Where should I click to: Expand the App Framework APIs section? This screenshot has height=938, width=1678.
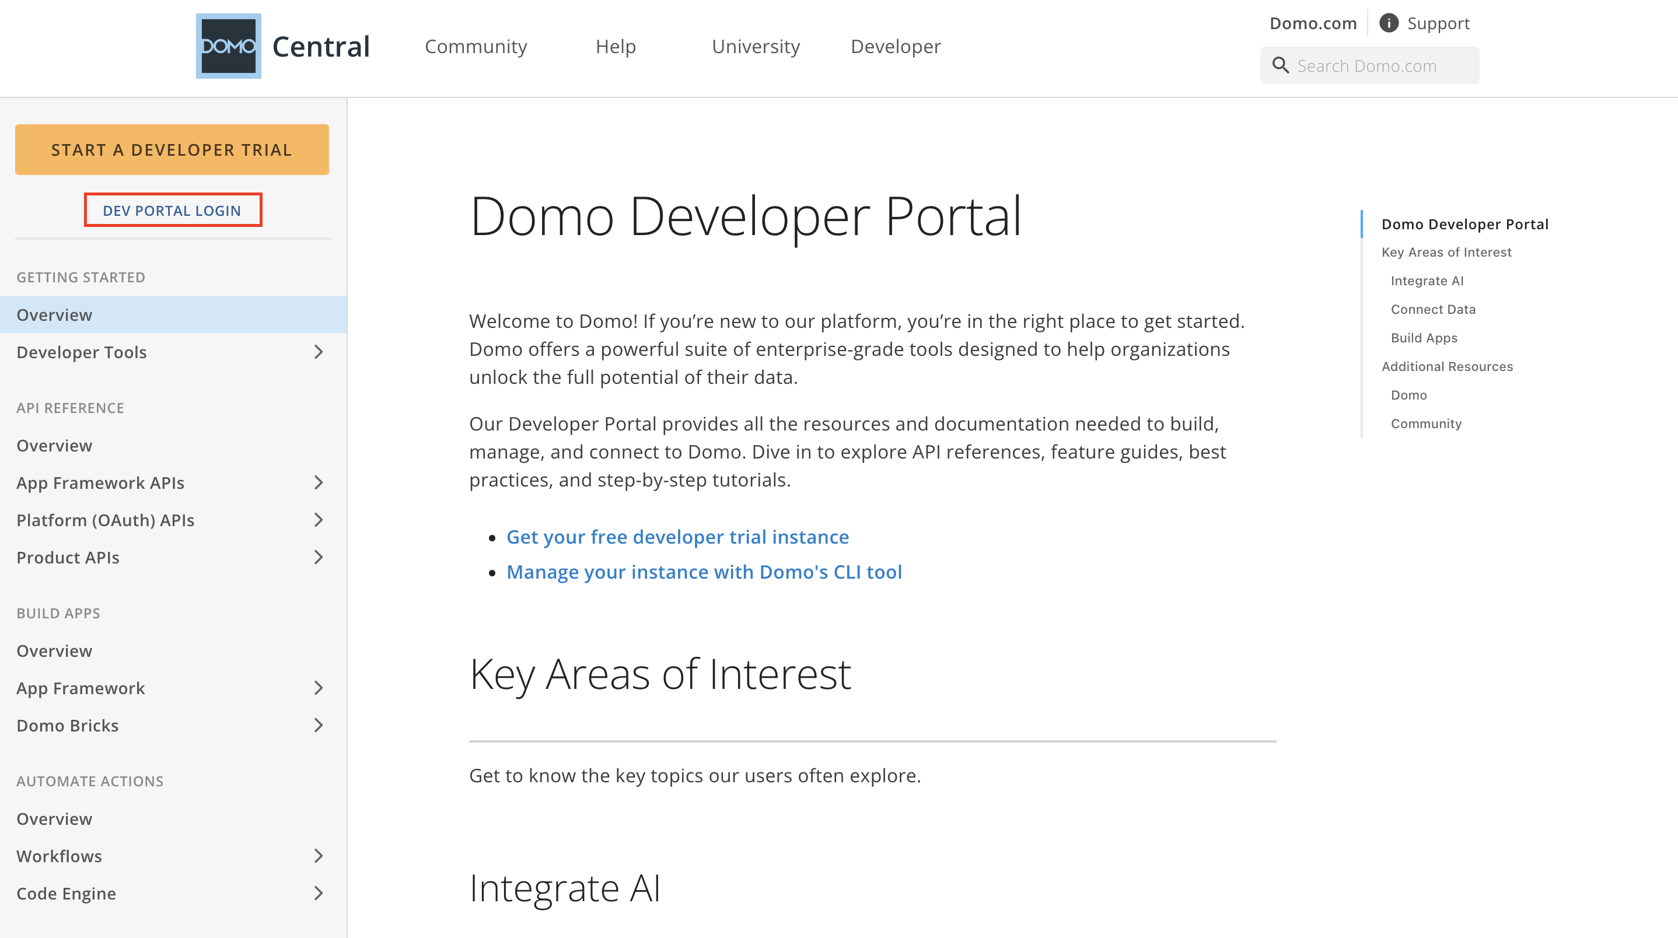point(319,482)
